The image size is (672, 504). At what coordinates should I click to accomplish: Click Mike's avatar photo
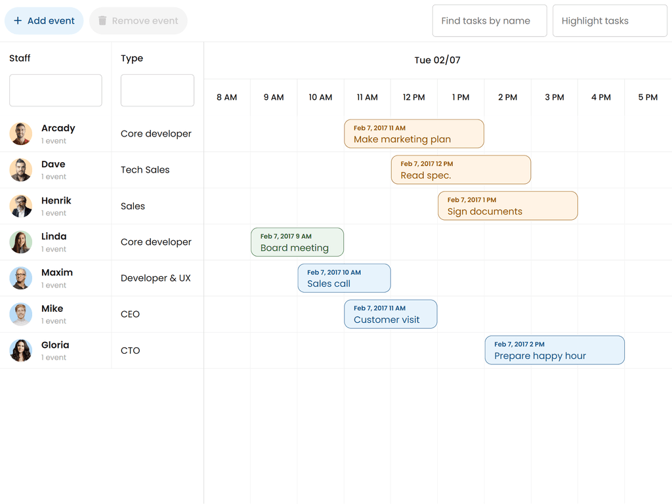coord(21,314)
